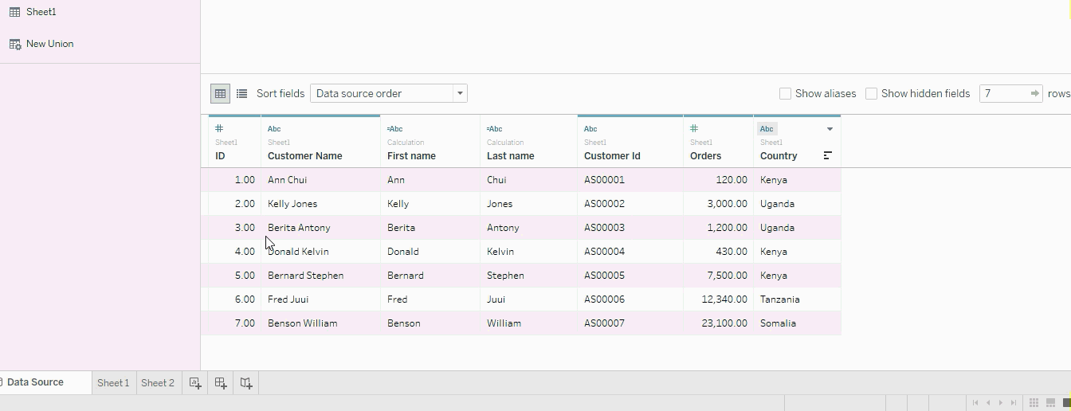Open the Sort fields dropdown
Viewport: 1071px width, 411px height.
pos(388,93)
